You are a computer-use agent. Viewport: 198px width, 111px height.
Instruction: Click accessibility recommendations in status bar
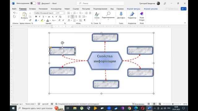(x=77, y=104)
